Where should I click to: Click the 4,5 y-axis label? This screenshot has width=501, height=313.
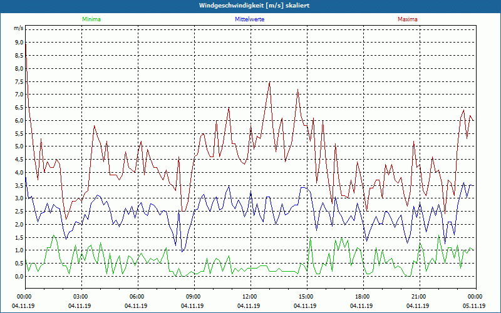19,160
